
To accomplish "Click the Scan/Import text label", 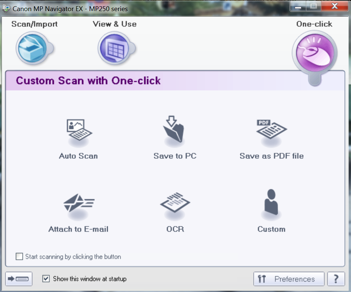I will [34, 24].
